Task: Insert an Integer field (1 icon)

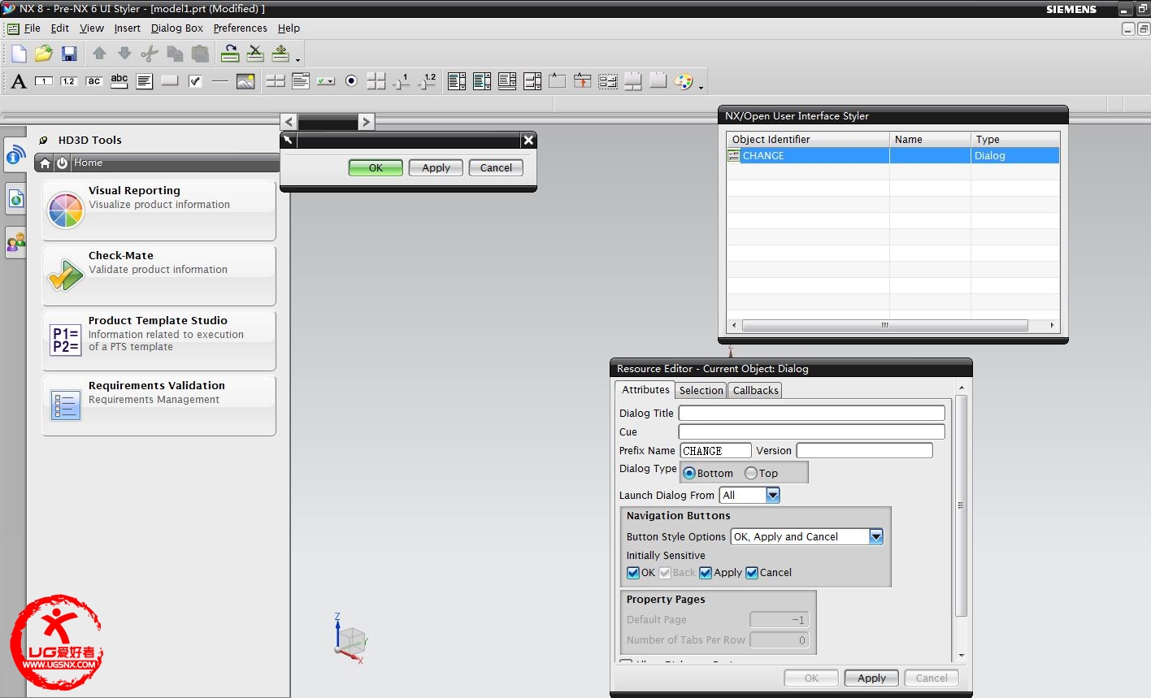Action: click(44, 81)
